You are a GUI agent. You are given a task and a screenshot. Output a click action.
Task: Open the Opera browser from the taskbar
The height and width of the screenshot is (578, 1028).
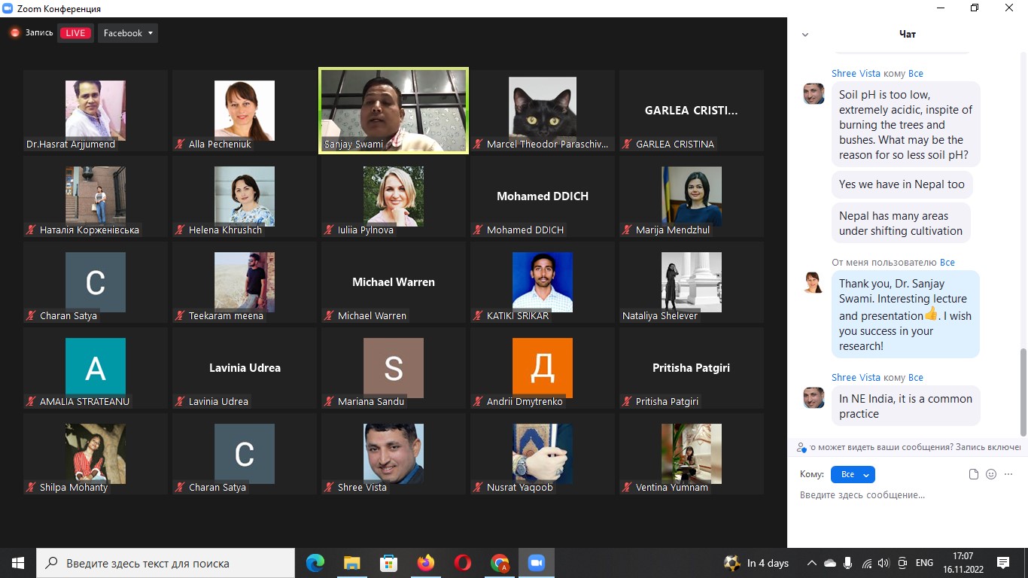pos(463,563)
